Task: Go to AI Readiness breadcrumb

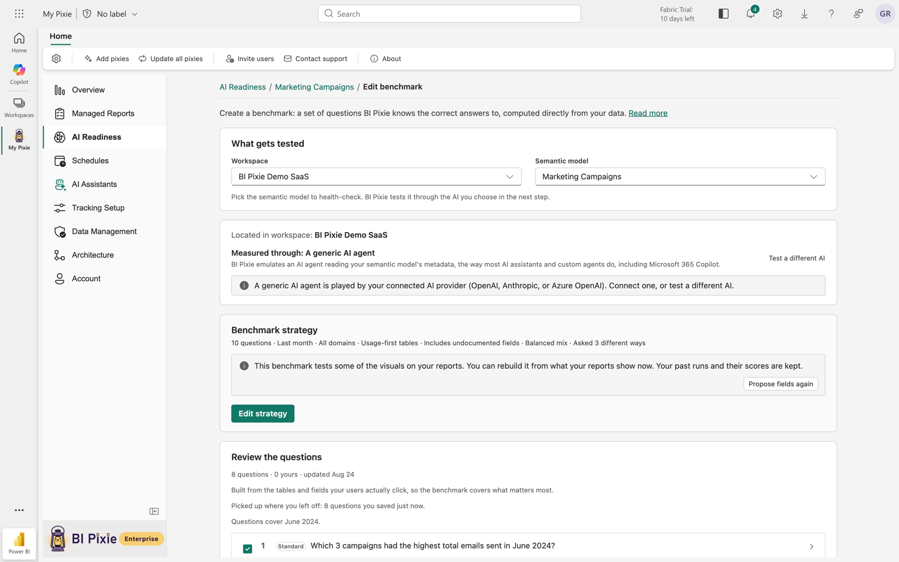Action: click(243, 87)
